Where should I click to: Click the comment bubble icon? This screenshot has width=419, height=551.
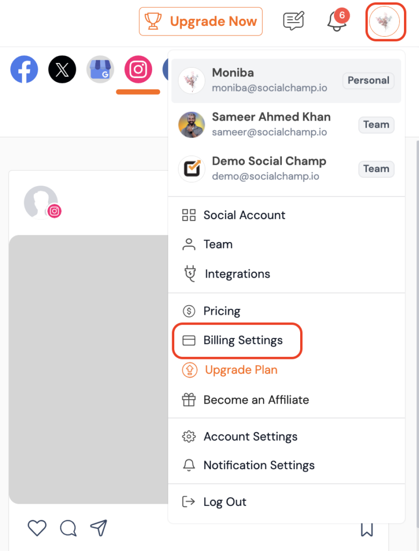[x=68, y=528]
